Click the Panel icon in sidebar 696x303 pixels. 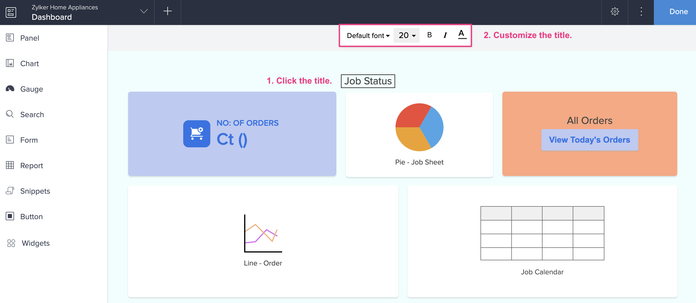tap(10, 37)
